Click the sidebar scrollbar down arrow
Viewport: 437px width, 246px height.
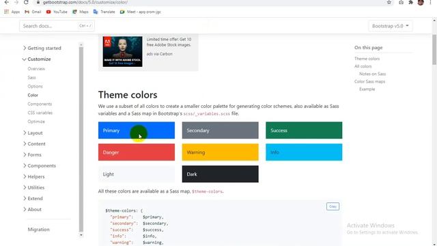81,235
